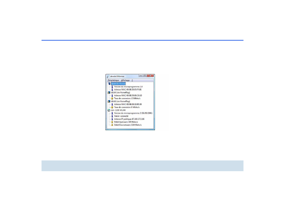Select the dsl+ 1100 WLAN tree entry
Screen dimensions: 285x201
click(118, 110)
